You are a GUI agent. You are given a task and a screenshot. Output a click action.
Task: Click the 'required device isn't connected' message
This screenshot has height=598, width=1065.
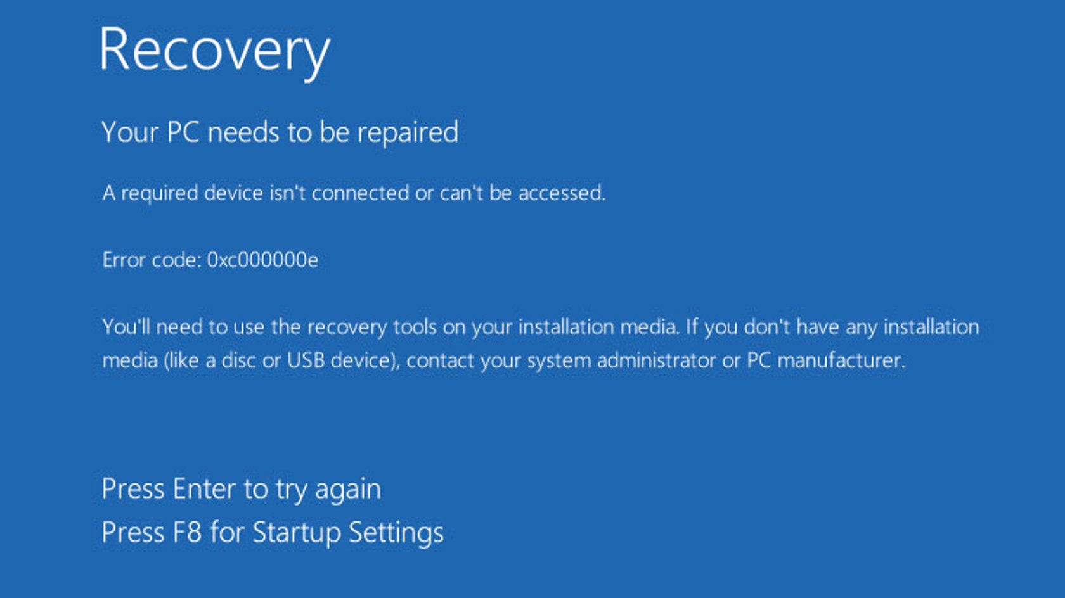(354, 193)
